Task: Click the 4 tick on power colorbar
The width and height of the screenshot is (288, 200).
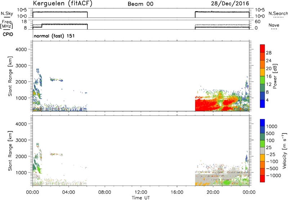Action: pos(267,100)
